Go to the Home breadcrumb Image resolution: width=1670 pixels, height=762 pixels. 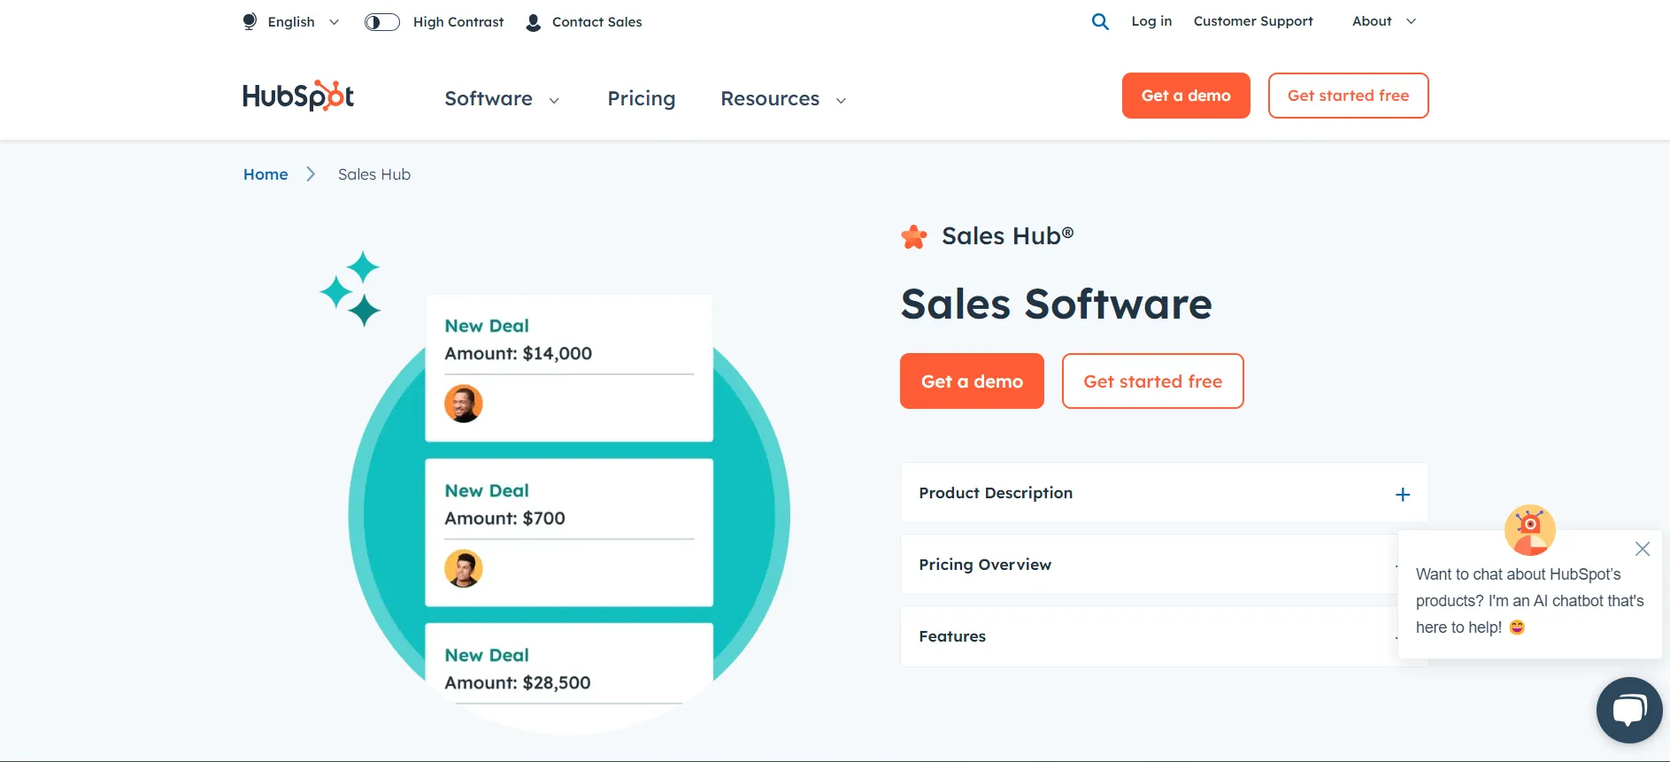[266, 174]
